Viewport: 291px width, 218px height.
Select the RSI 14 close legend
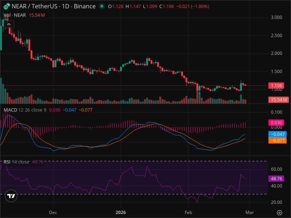point(16,162)
